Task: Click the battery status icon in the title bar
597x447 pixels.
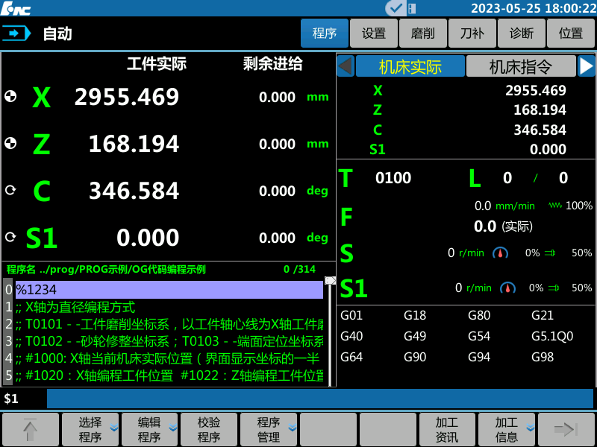Action: click(412, 8)
